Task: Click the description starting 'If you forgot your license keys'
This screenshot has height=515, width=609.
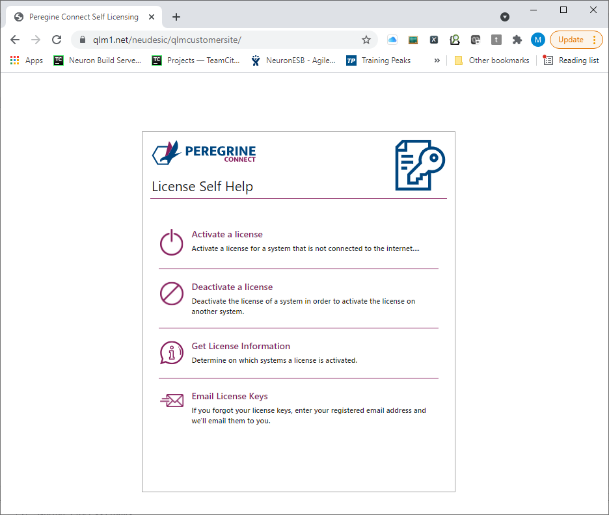Action: click(x=308, y=416)
